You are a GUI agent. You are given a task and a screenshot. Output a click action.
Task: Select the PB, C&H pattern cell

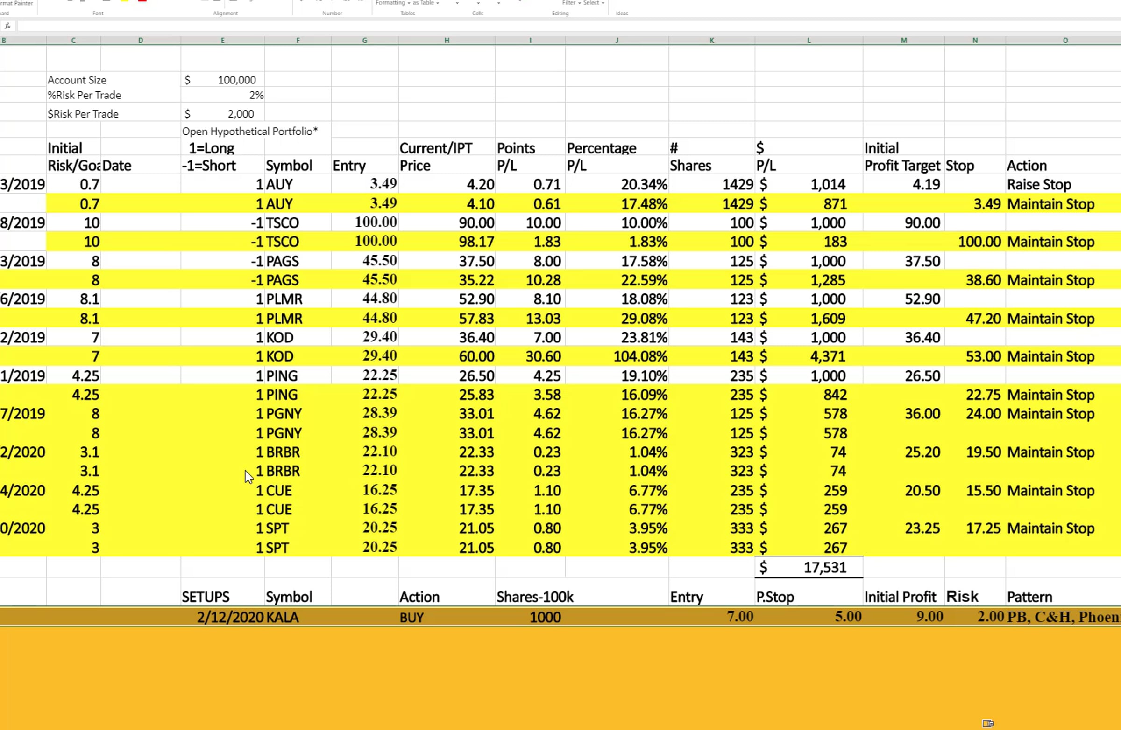(1063, 617)
